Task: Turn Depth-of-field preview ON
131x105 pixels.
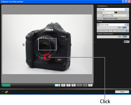Action: click(120, 37)
